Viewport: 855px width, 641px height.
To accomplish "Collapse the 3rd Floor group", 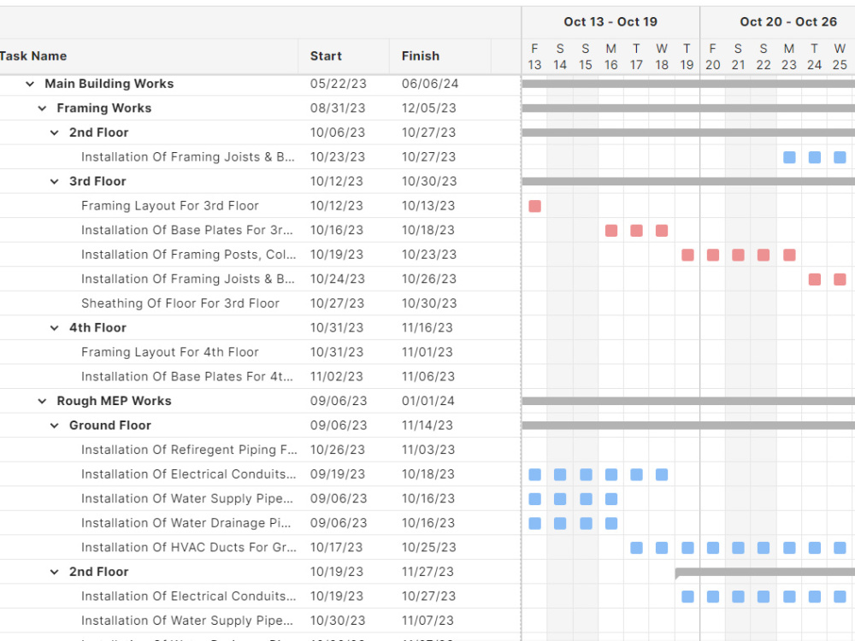I will [54, 181].
